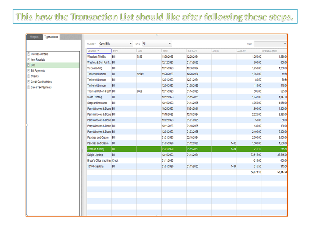Select the Sergeant Insurance bill row
This screenshot has width=310, height=232.
187,103
